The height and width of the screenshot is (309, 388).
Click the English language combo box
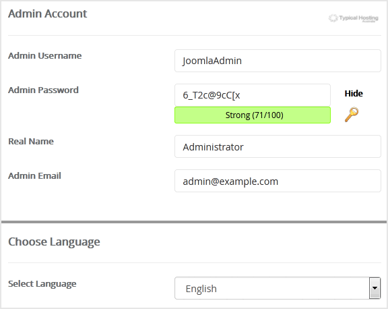click(x=278, y=288)
